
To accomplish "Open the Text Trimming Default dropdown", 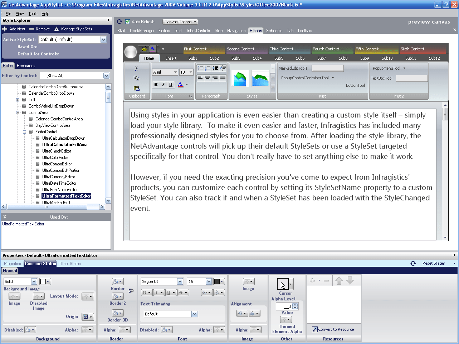I will pos(194,314).
